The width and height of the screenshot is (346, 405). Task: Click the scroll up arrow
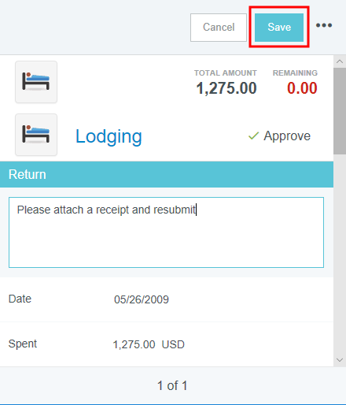pyautogui.click(x=340, y=61)
